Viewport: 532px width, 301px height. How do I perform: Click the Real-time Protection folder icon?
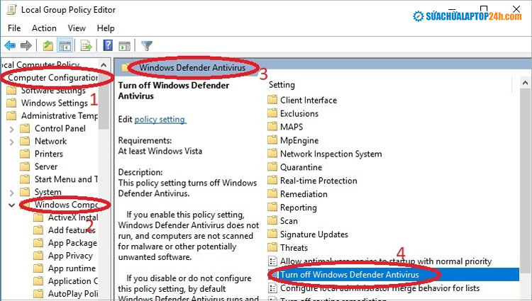272,181
